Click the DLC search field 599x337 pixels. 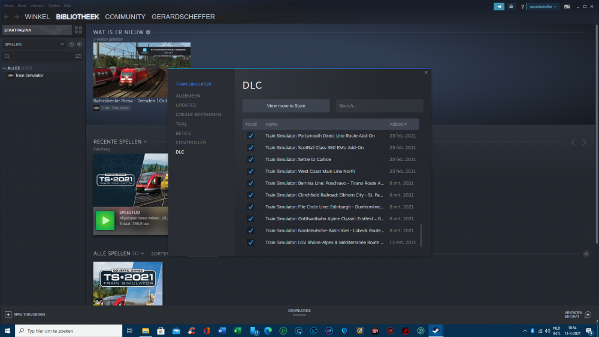379,106
